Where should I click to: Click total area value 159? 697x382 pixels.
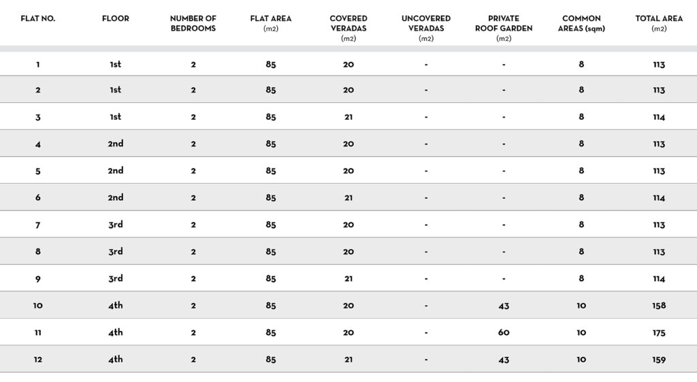659,360
